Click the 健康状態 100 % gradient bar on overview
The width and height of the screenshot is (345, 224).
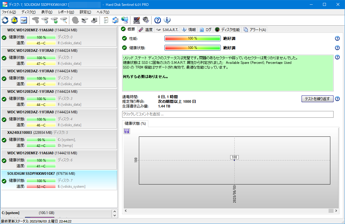(193, 48)
